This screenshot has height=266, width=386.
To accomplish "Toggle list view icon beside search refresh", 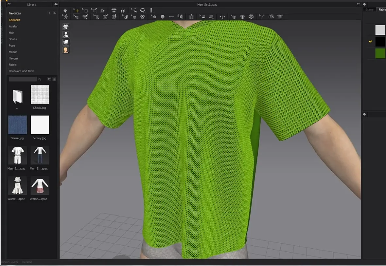I will coord(54,79).
